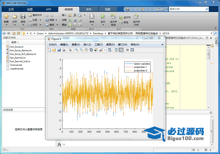Select km_kcca_full_demo.m in the current folder
Viewport: 220px width, 154px height.
pos(23,54)
